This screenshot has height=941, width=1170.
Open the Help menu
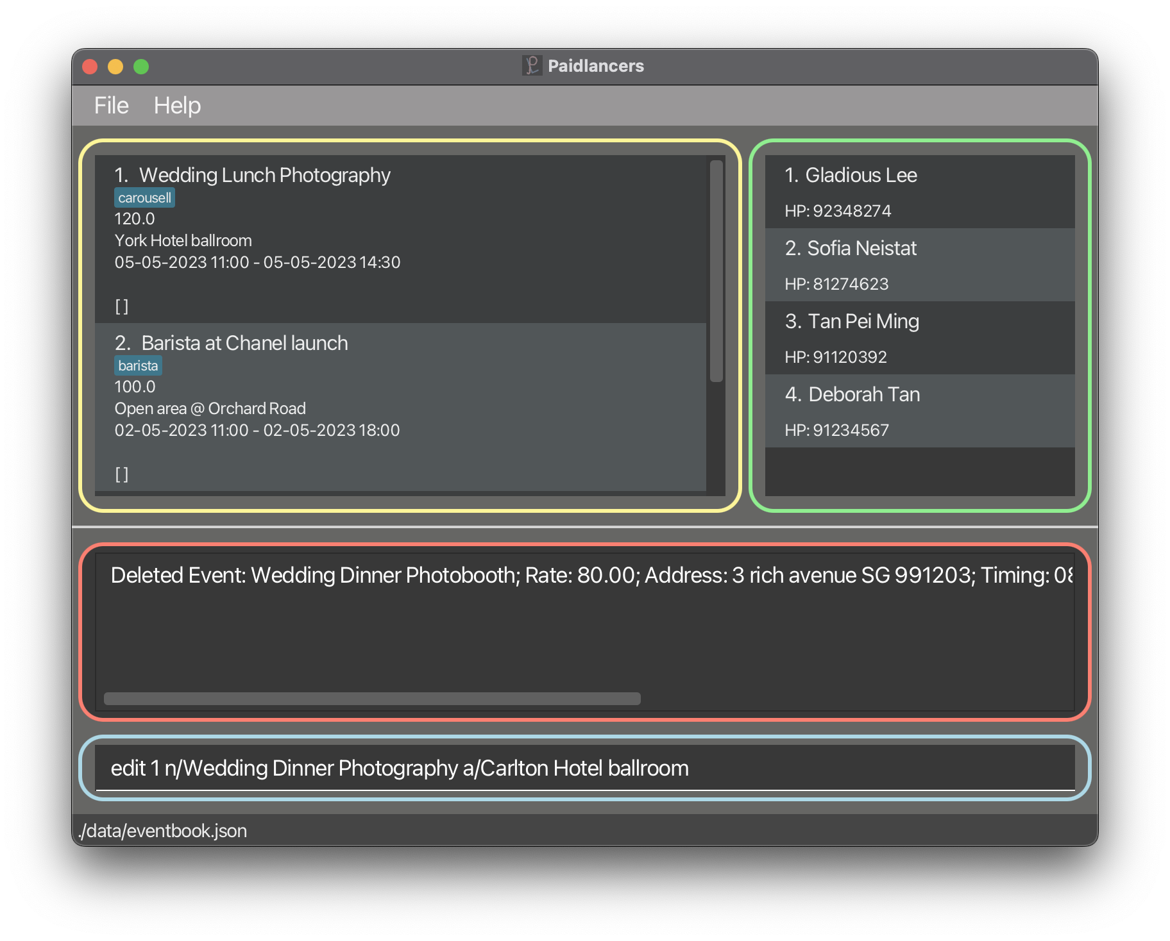click(x=177, y=106)
